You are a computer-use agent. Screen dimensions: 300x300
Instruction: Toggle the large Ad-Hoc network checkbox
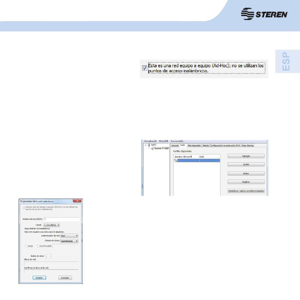pyautogui.click(x=145, y=68)
